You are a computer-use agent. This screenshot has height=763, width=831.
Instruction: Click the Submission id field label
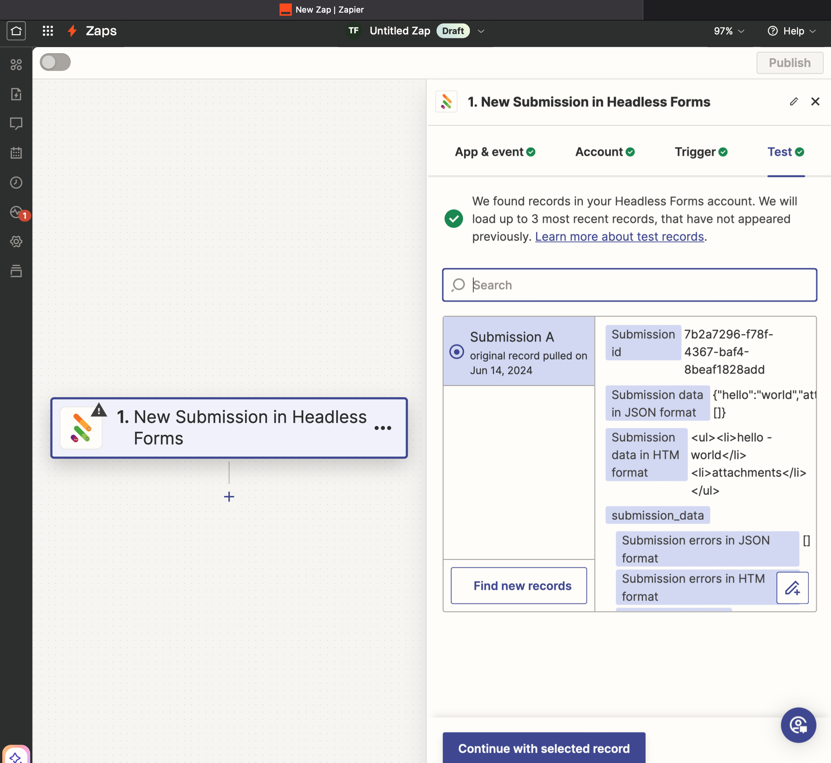643,343
